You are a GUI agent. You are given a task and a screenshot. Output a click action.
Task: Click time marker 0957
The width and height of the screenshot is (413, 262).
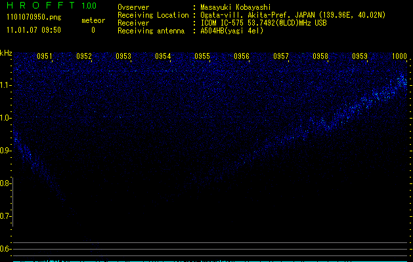(x=281, y=56)
